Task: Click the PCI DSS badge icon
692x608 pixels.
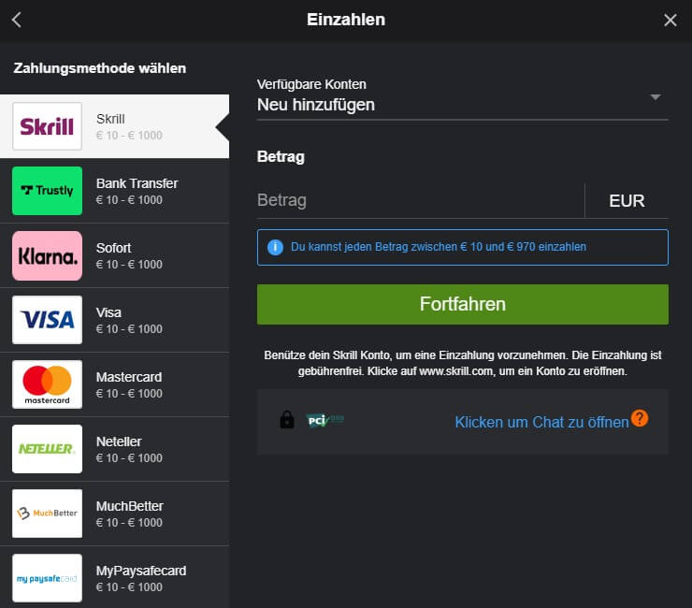Action: point(325,420)
